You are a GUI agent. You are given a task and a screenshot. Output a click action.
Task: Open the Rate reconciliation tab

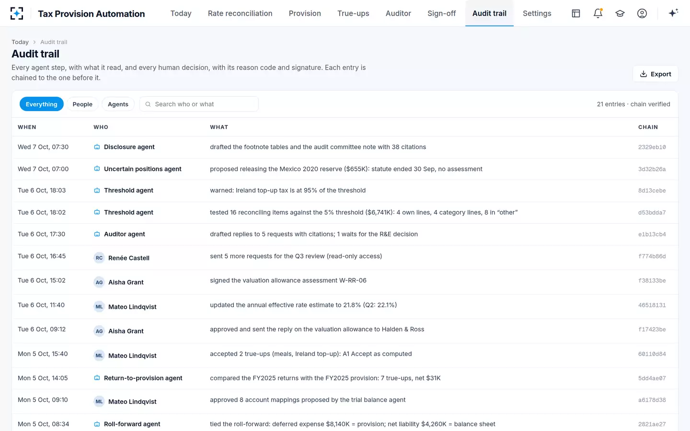coord(240,13)
